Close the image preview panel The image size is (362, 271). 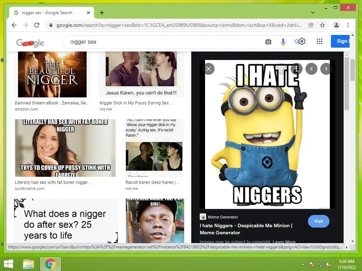(x=209, y=69)
